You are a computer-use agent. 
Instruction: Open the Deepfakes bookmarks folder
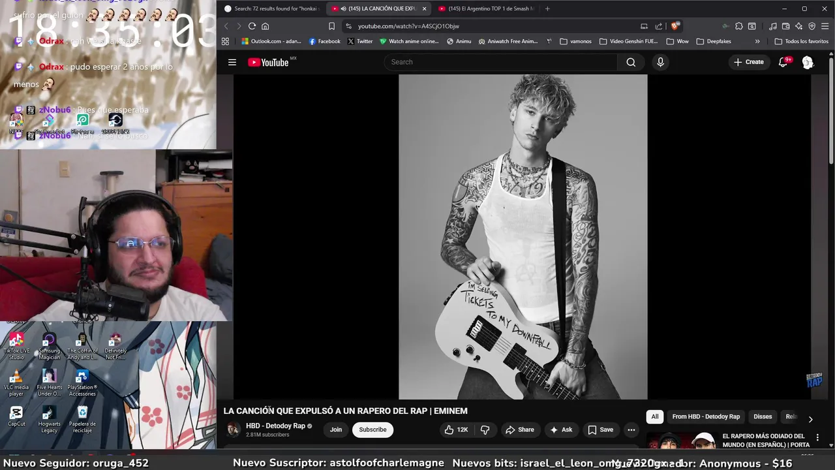(713, 41)
